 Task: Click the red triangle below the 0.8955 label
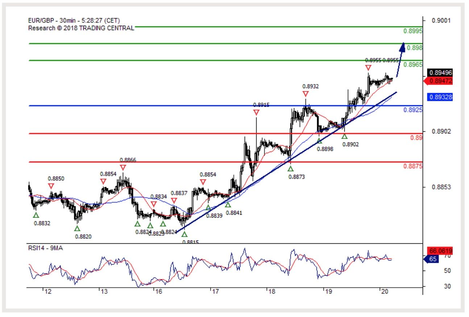(368, 68)
